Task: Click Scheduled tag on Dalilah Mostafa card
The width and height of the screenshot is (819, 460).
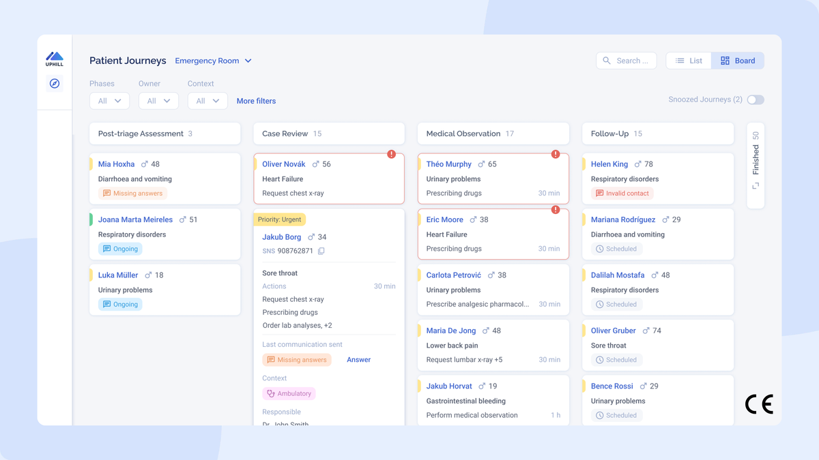Action: [616, 305]
